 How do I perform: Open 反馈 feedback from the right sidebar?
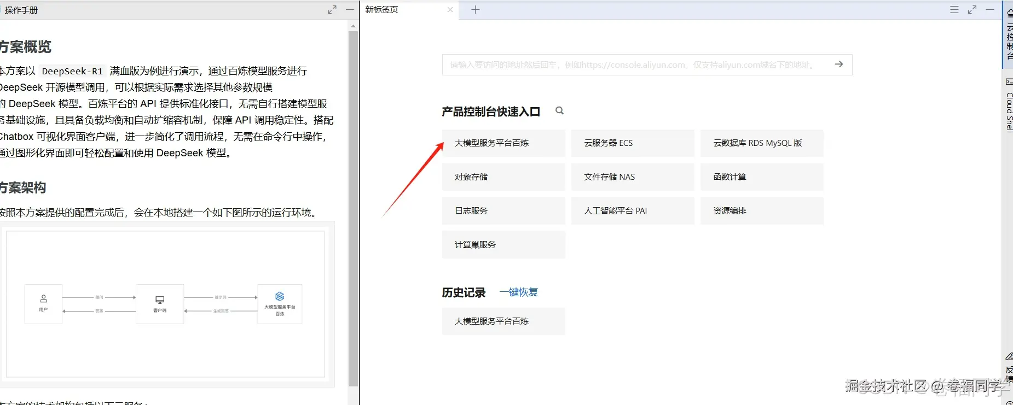tap(1009, 367)
